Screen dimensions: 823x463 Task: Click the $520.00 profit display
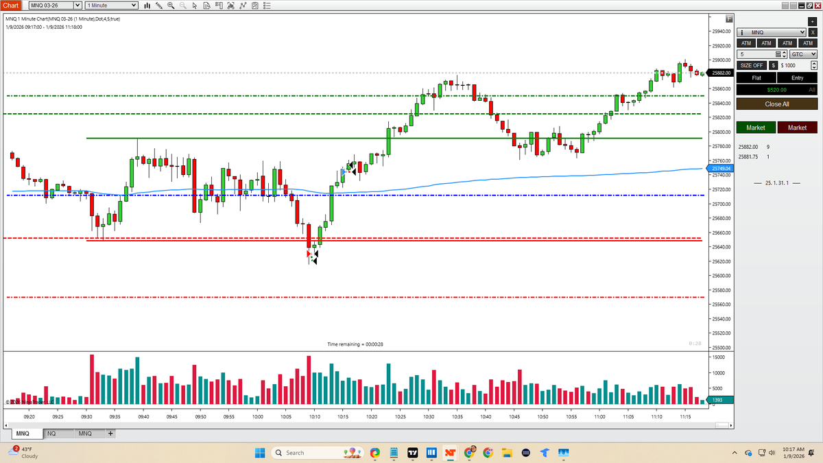777,89
